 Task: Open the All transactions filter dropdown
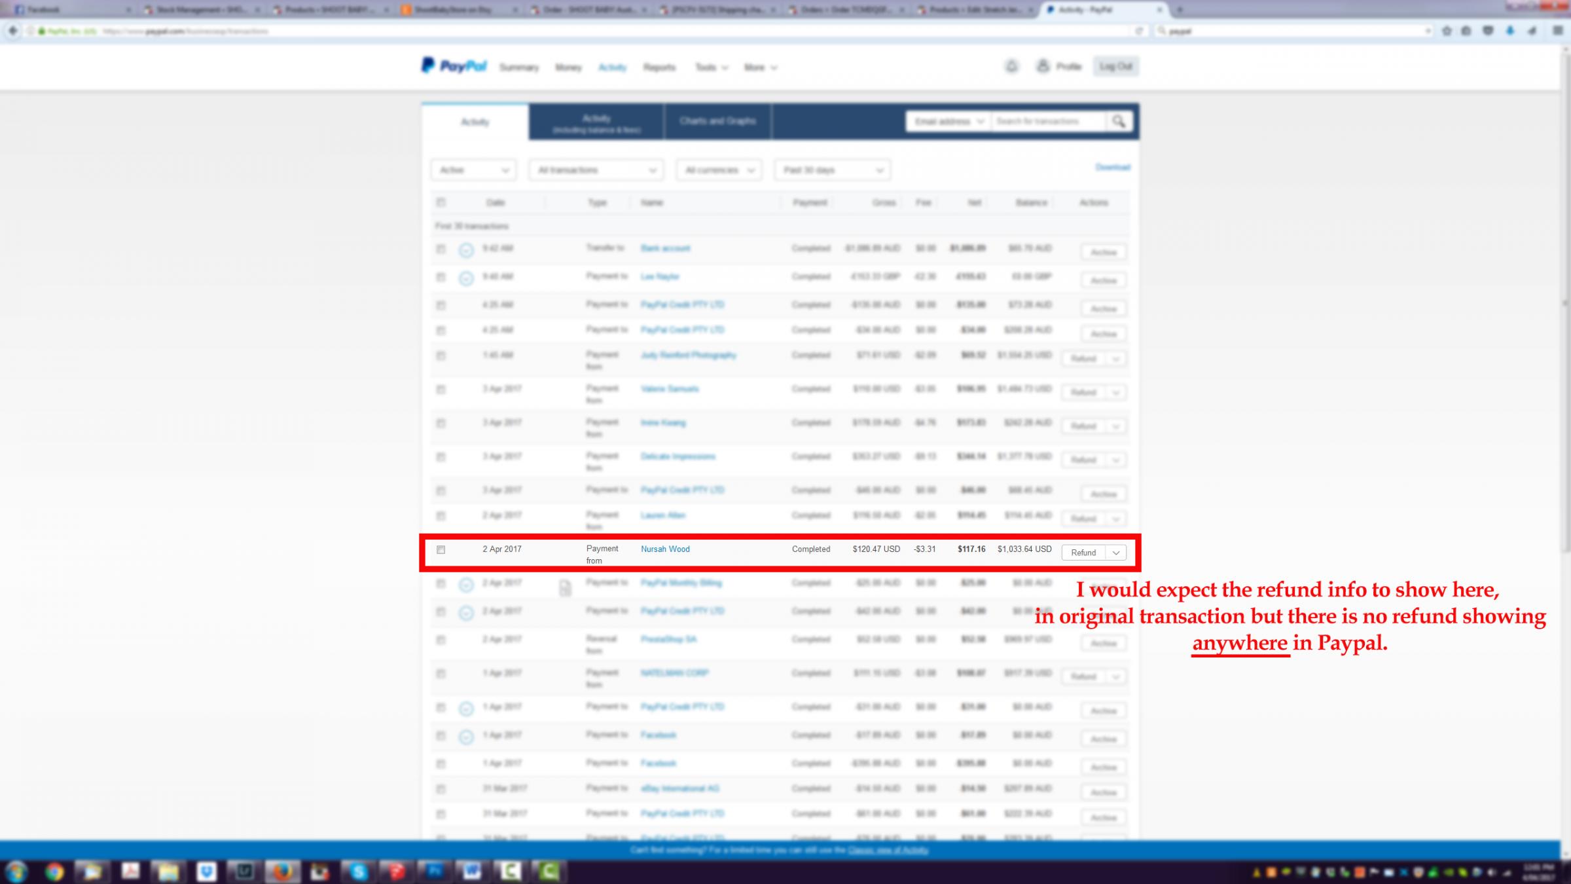596,170
